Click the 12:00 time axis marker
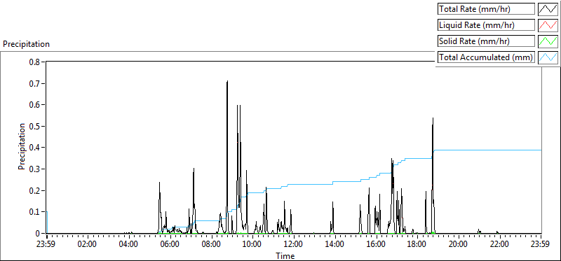This screenshot has height=261, width=561. [x=294, y=245]
